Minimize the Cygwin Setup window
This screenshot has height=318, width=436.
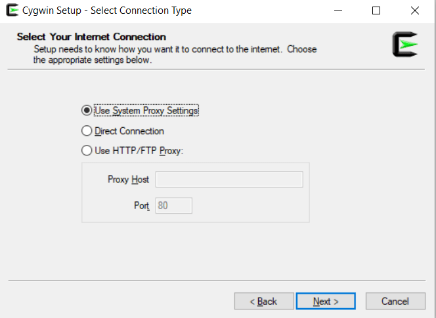click(x=338, y=10)
